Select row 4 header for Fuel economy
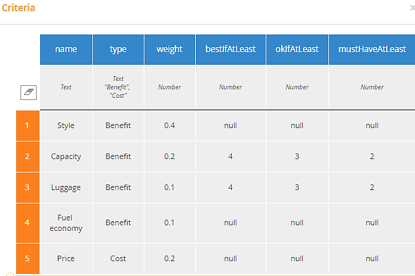Image resolution: width=415 pixels, height=276 pixels. (27, 223)
